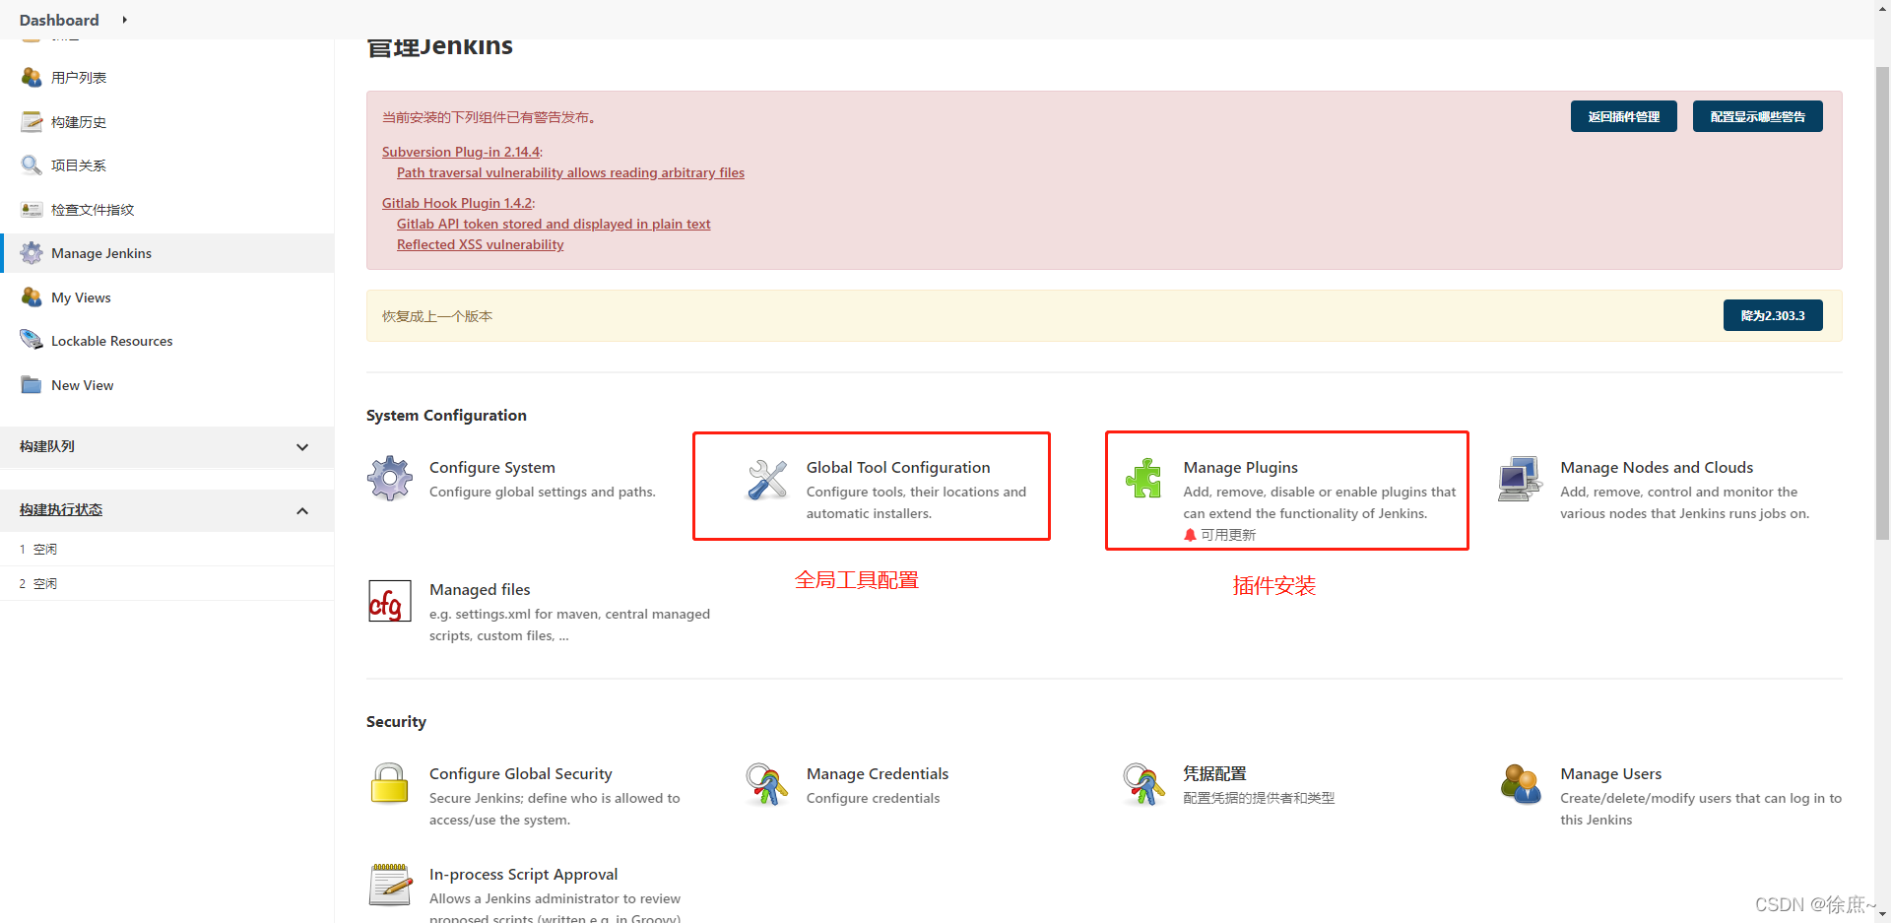Click the My Views sidebar icon
This screenshot has width=1891, height=923.
(32, 297)
